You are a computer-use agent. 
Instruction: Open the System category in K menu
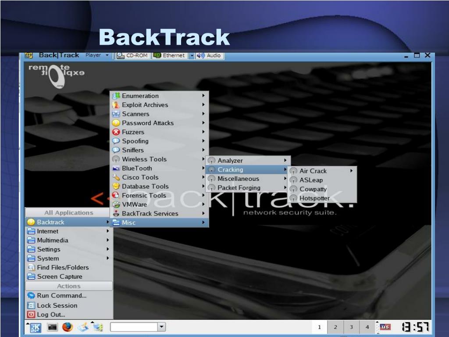point(68,258)
